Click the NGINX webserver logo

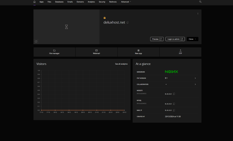click(x=171, y=72)
